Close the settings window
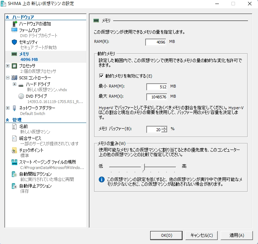This screenshot has height=244, width=258. click(250, 4)
